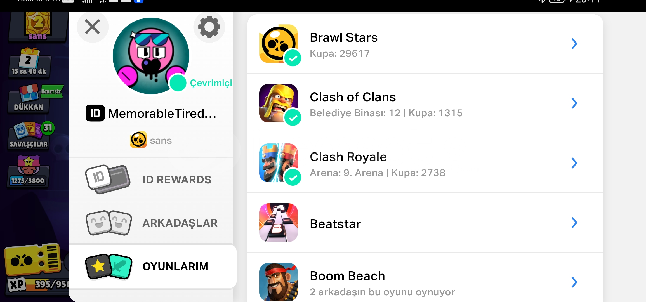The width and height of the screenshot is (646, 302).
Task: Click the green online status dot
Action: pos(178,83)
